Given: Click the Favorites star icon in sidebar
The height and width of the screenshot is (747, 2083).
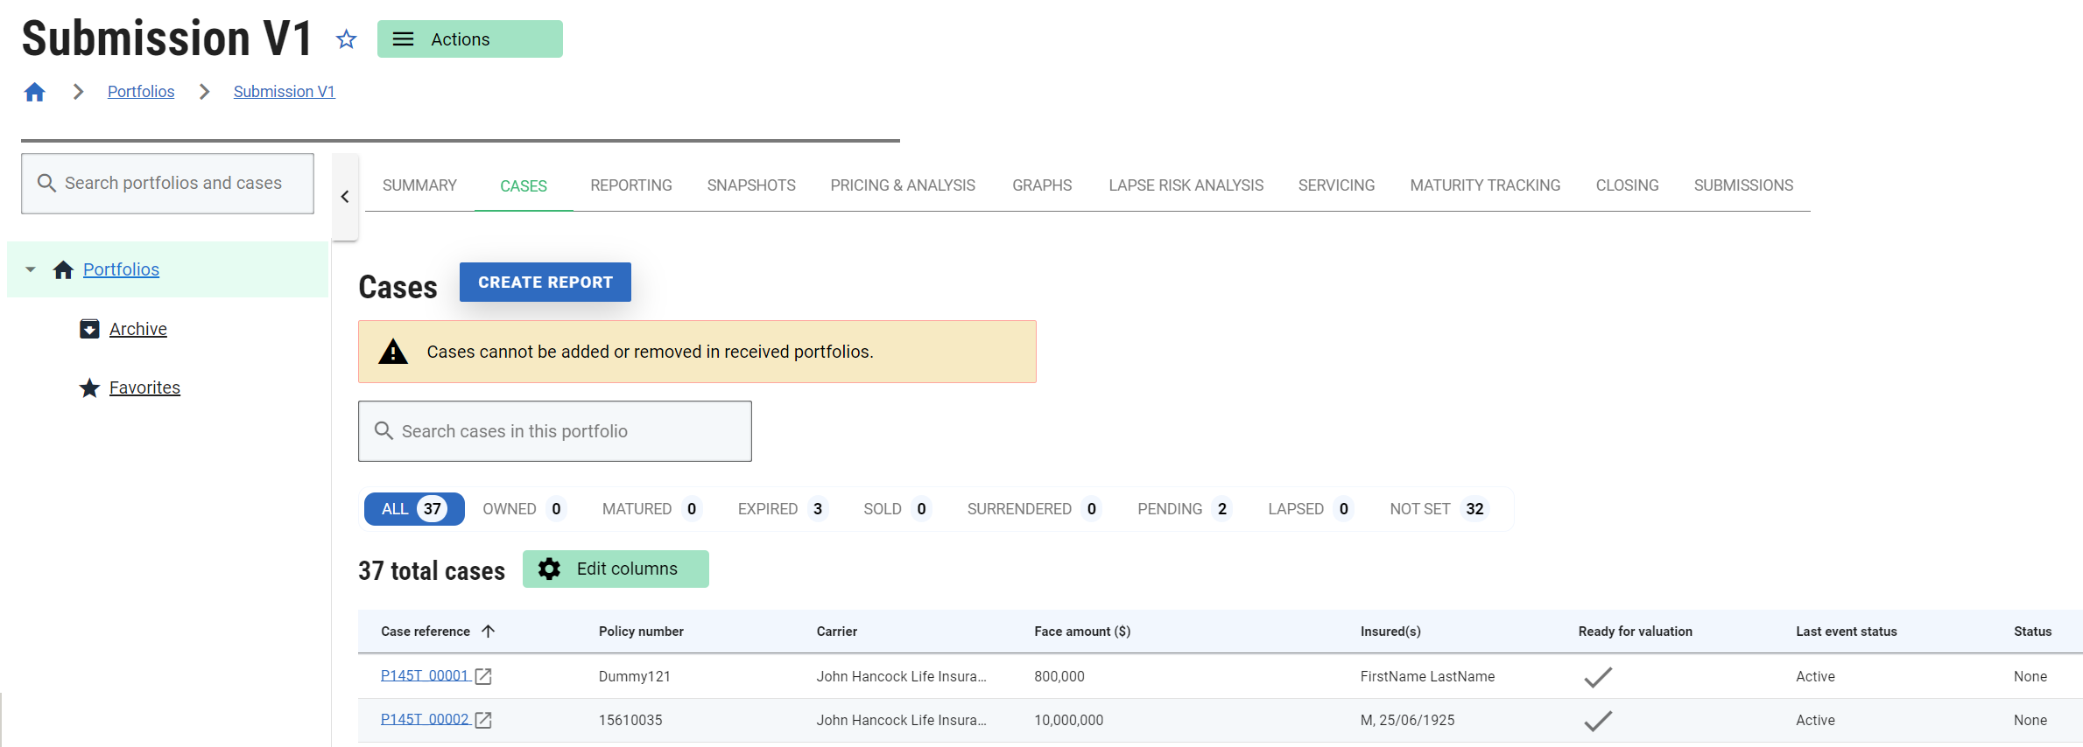Looking at the screenshot, I should click(x=89, y=387).
